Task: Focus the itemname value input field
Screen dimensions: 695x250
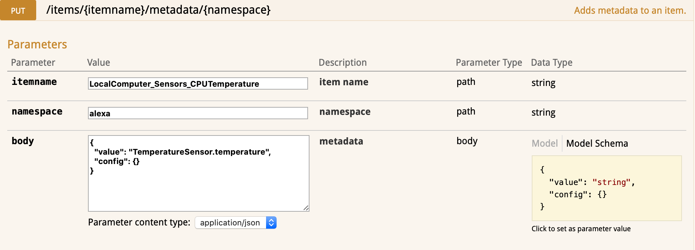Action: pyautogui.click(x=198, y=83)
